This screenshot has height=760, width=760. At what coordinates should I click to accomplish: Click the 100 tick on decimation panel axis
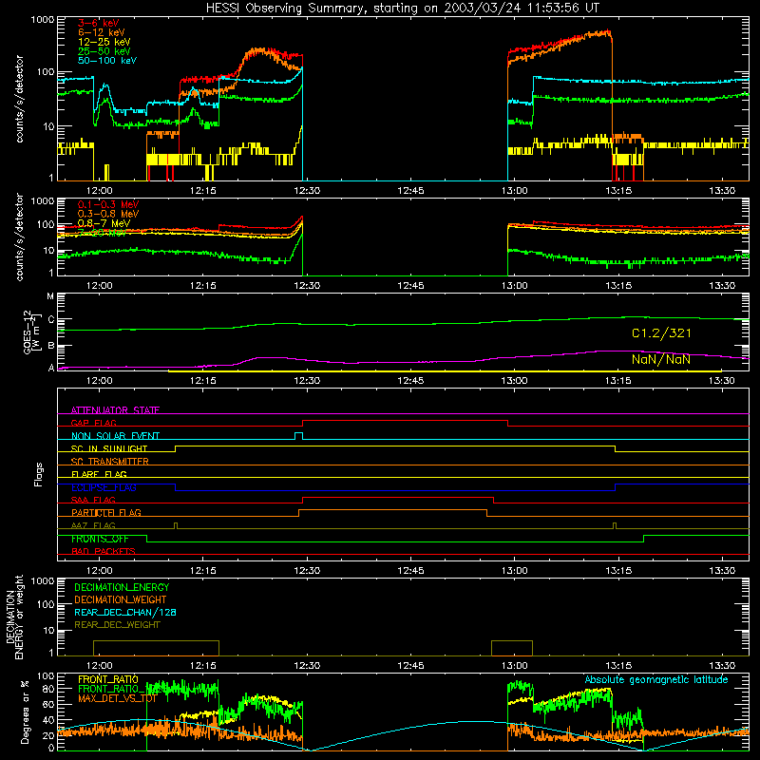(46, 604)
